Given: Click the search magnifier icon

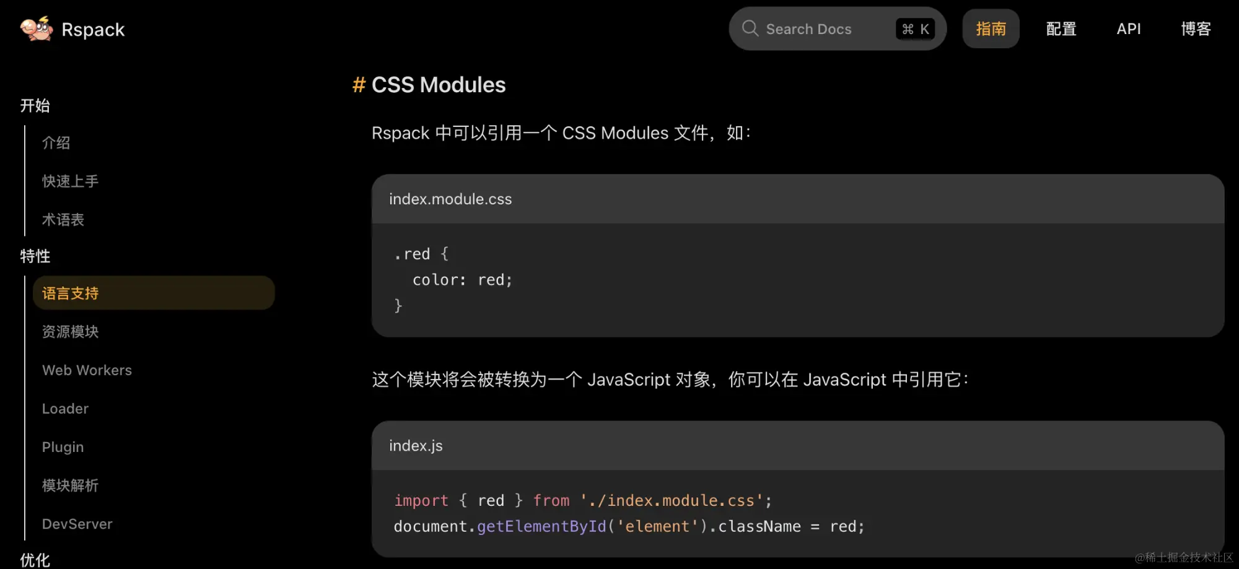Looking at the screenshot, I should tap(750, 28).
